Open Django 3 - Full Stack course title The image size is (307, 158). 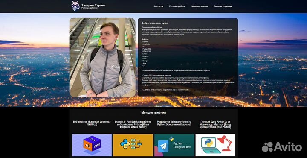(133, 124)
